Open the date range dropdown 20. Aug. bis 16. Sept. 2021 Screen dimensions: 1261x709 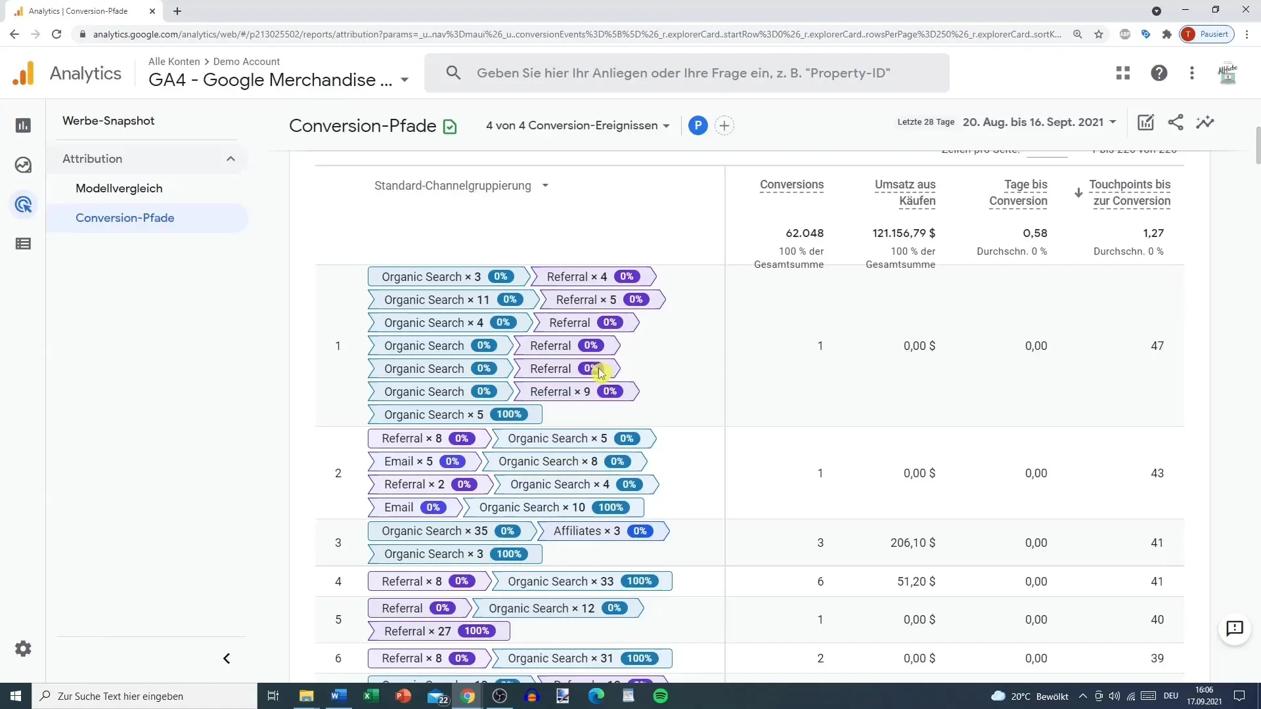click(x=1040, y=122)
